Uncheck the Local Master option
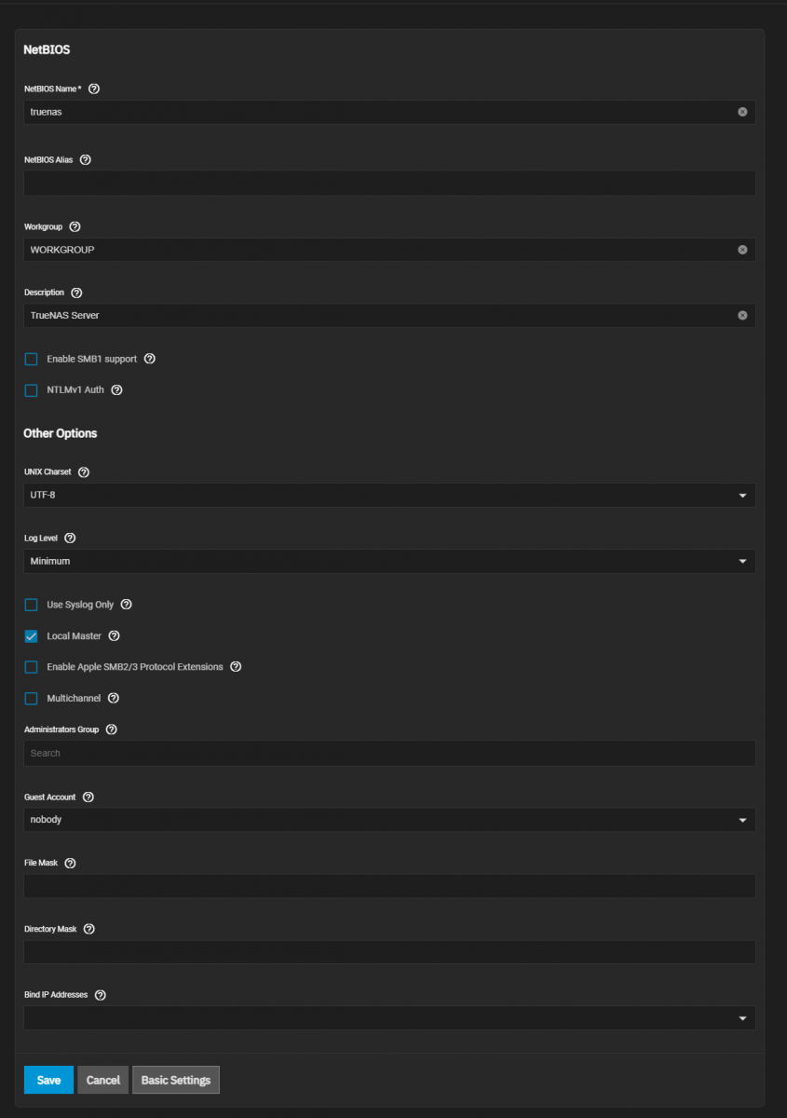The image size is (787, 1118). coord(32,636)
